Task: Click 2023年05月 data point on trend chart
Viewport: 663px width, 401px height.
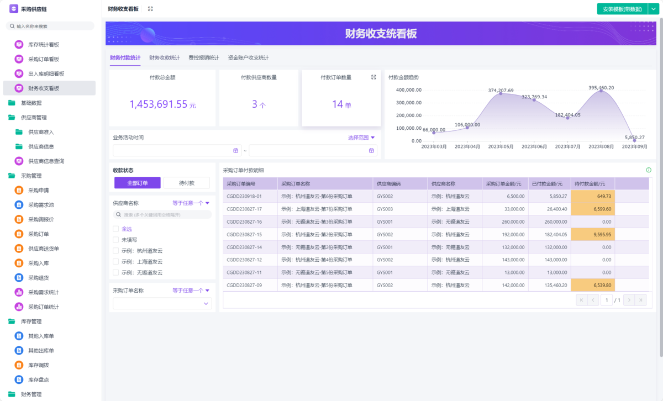Action: 501,93
